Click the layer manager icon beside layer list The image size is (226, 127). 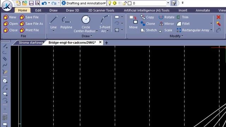[x=174, y=3]
